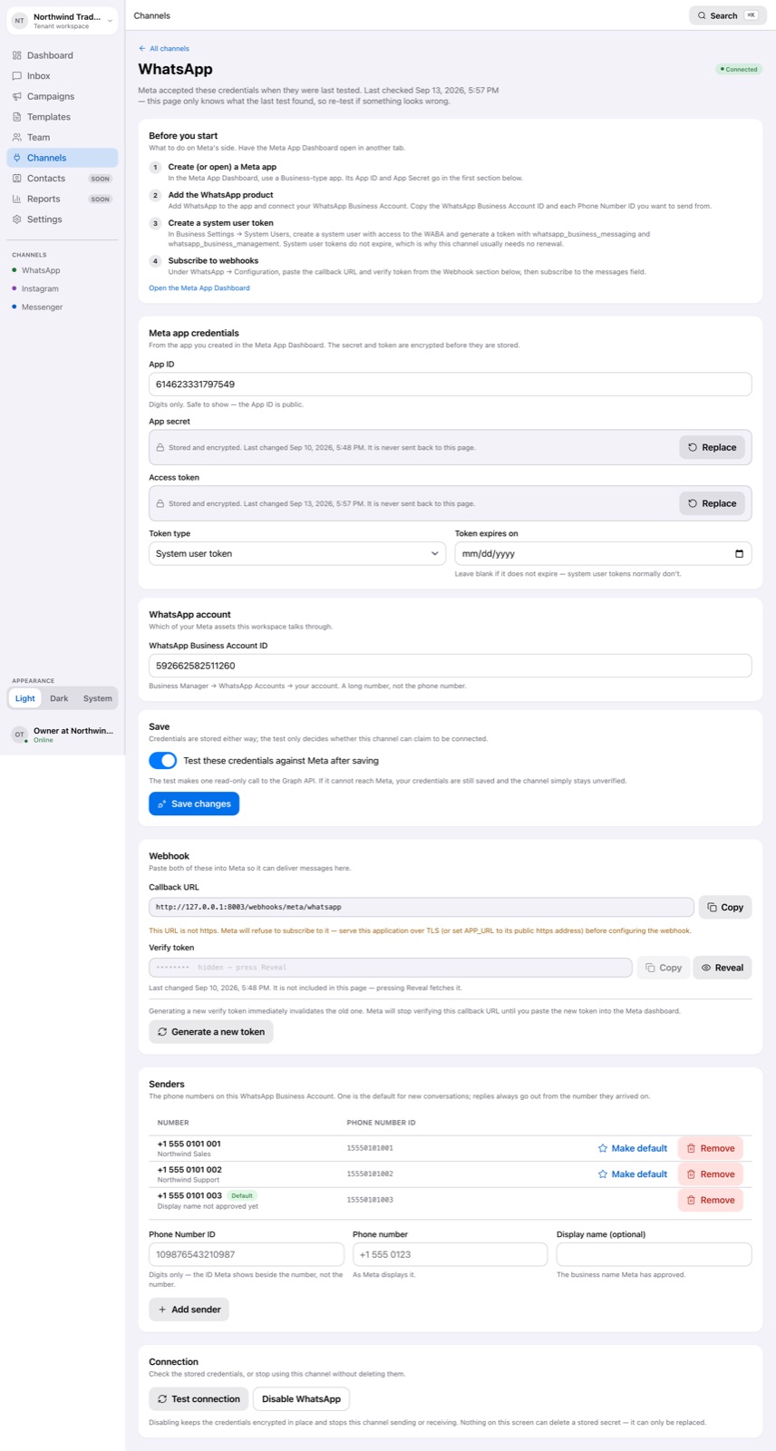
Task: Click the Phone number input field
Action: 450,1254
